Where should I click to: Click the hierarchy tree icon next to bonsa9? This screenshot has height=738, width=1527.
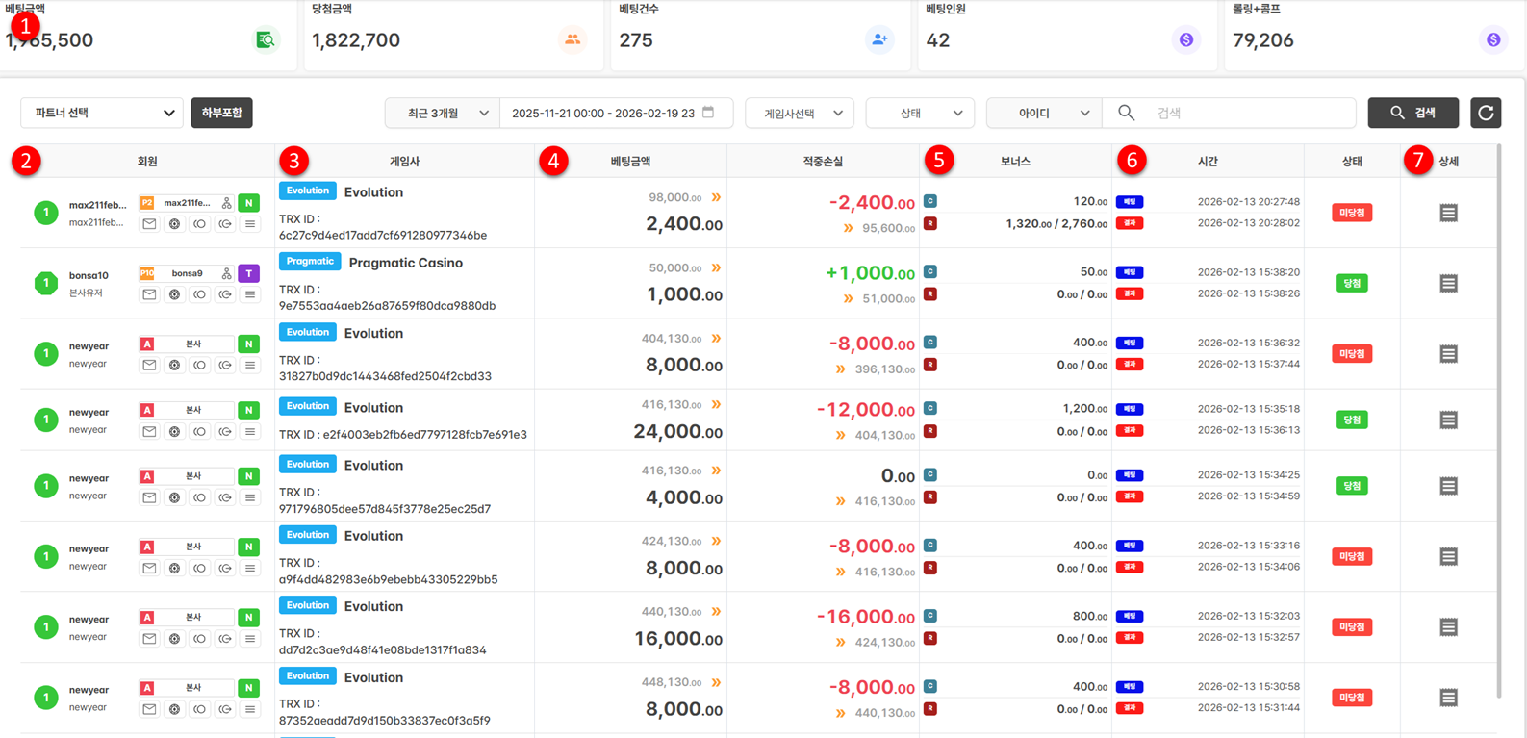226,273
